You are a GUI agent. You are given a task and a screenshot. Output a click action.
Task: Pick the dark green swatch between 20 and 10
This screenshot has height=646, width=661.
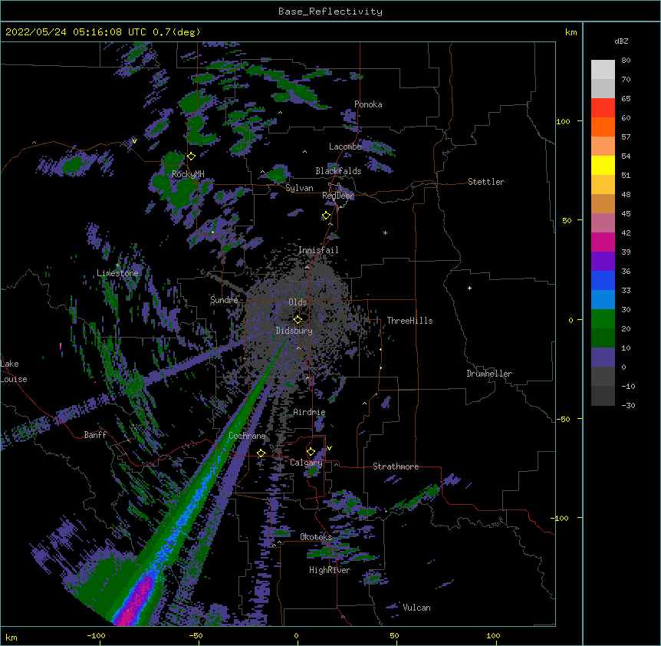603,338
